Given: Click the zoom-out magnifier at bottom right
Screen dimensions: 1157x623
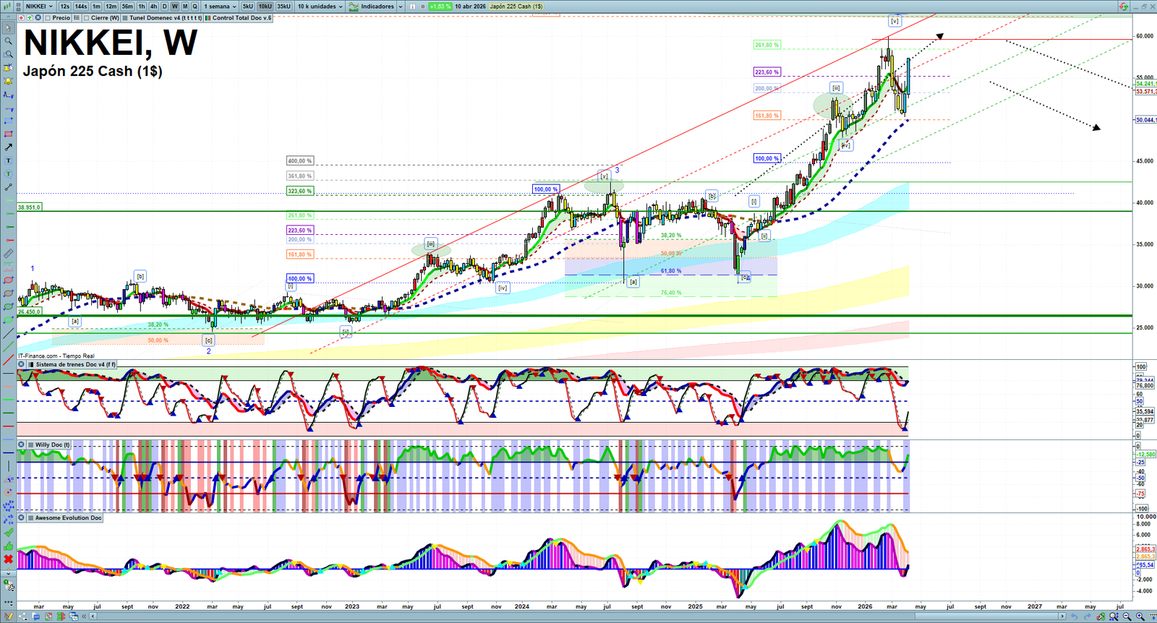Looking at the screenshot, I should click(1127, 616).
